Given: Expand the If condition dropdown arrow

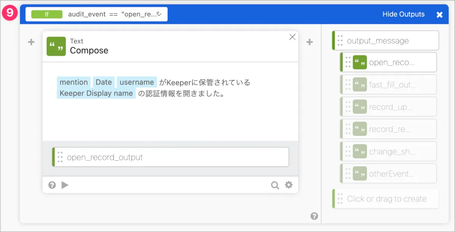Looking at the screenshot, I should (x=159, y=14).
